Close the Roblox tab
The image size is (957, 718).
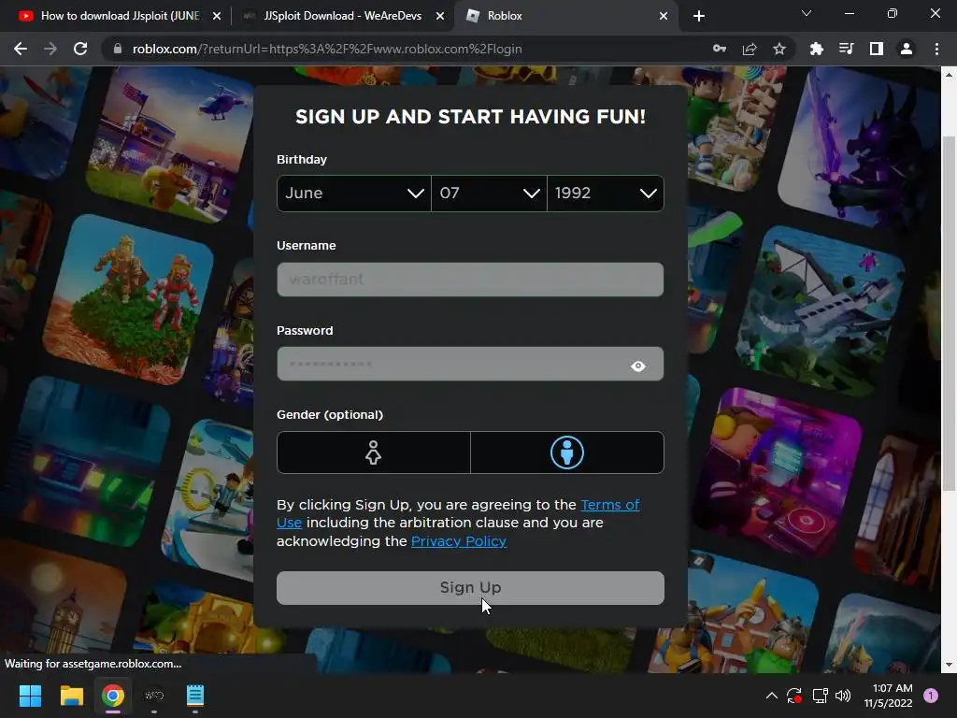[x=664, y=16]
